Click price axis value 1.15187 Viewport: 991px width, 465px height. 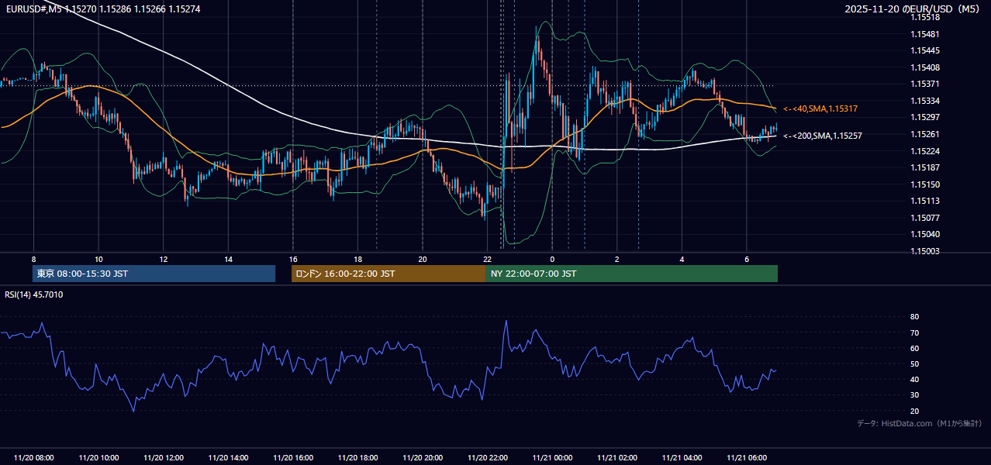[925, 167]
